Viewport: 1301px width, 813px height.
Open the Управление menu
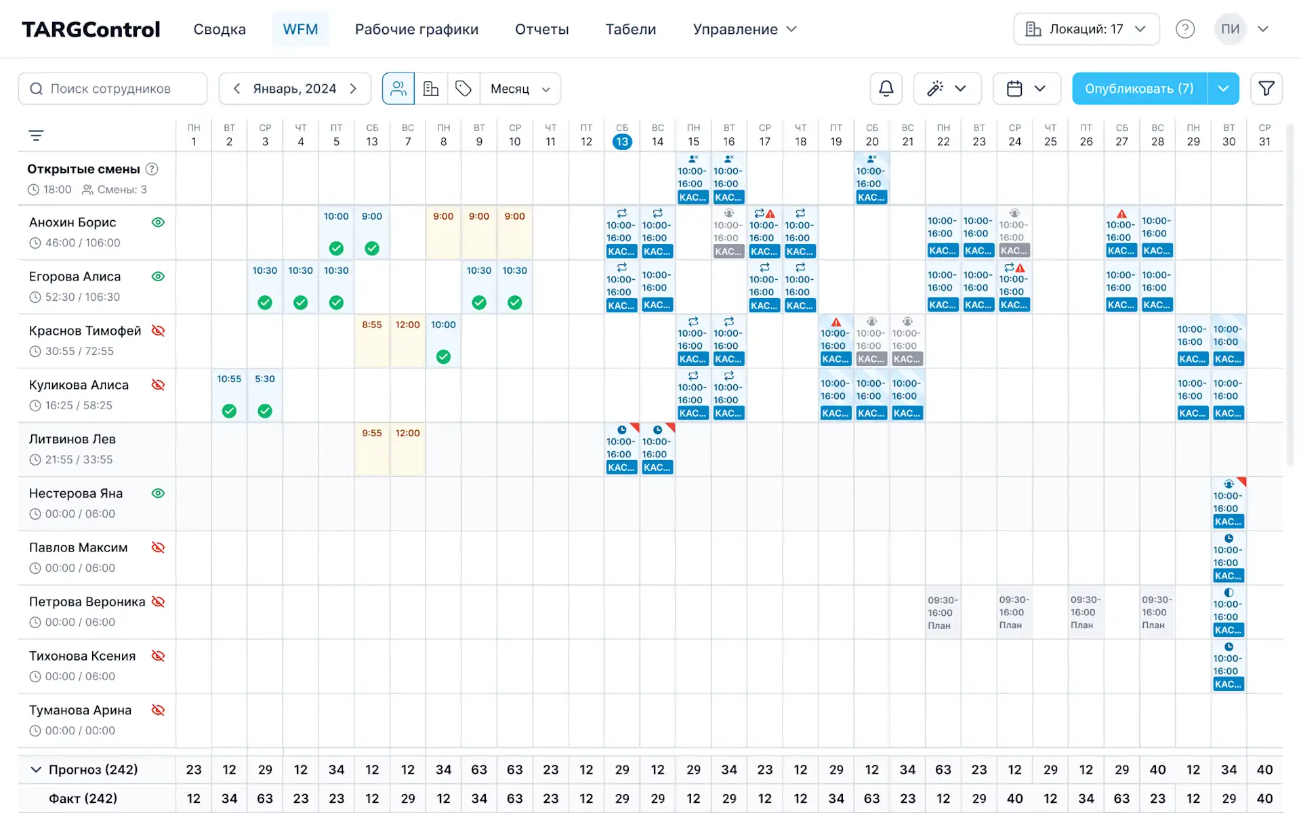(744, 29)
